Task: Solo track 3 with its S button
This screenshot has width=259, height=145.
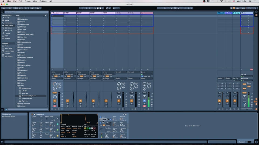Action: (x=80, y=104)
